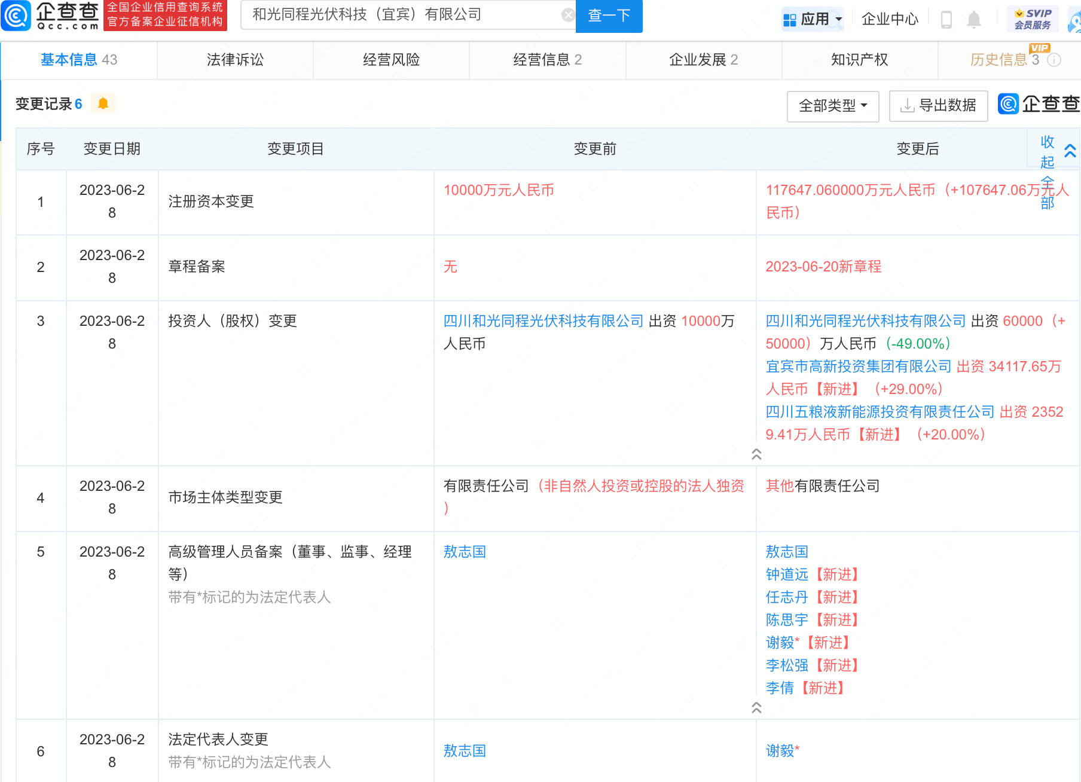Viewport: 1081px width, 782px height.
Task: Switch to 经营信息 tab
Action: coord(547,60)
